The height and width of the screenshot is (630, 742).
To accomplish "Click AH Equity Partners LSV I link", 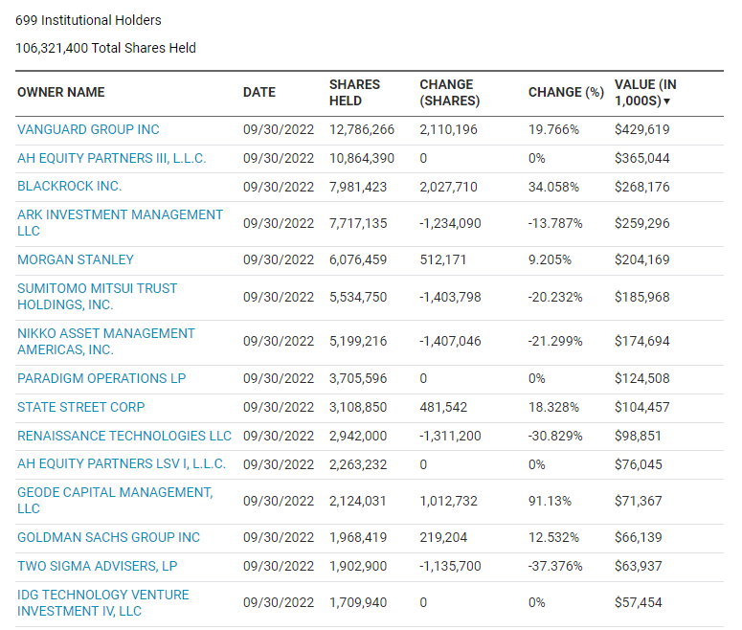I will [122, 463].
